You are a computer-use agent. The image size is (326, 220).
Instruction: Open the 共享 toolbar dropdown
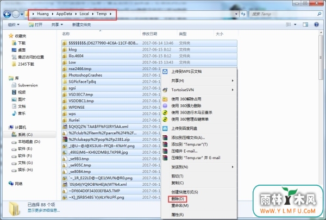pyautogui.click(x=57, y=25)
